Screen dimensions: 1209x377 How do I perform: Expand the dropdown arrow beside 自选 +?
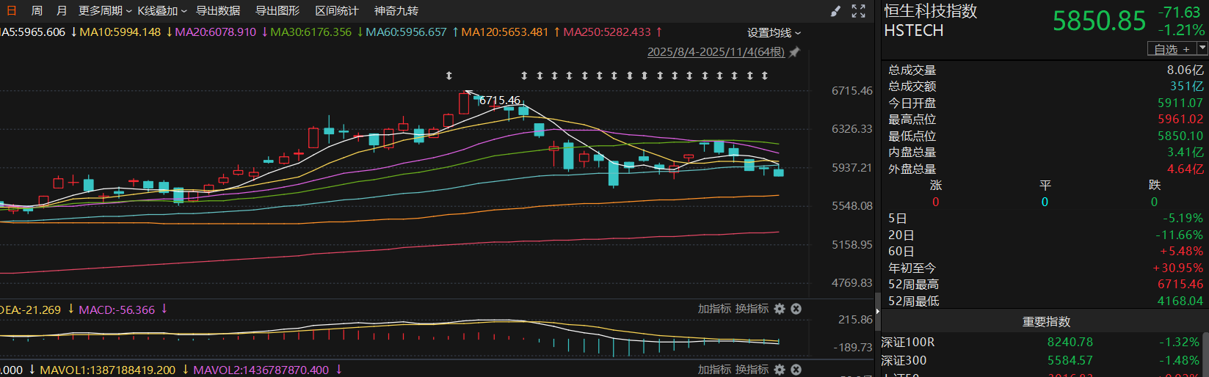point(1202,48)
